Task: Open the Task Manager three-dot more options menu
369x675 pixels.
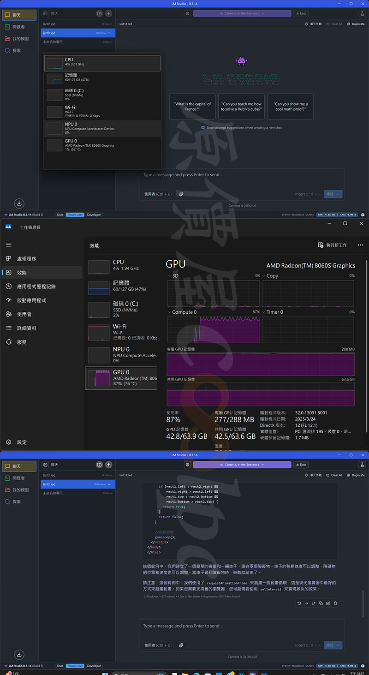Action: pyautogui.click(x=360, y=245)
